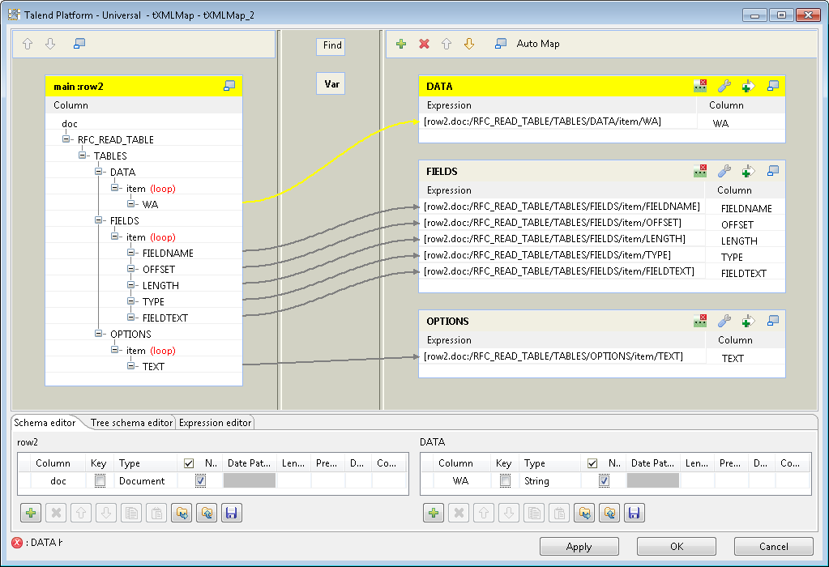Open the Find search box
This screenshot has width=829, height=567.
[330, 45]
